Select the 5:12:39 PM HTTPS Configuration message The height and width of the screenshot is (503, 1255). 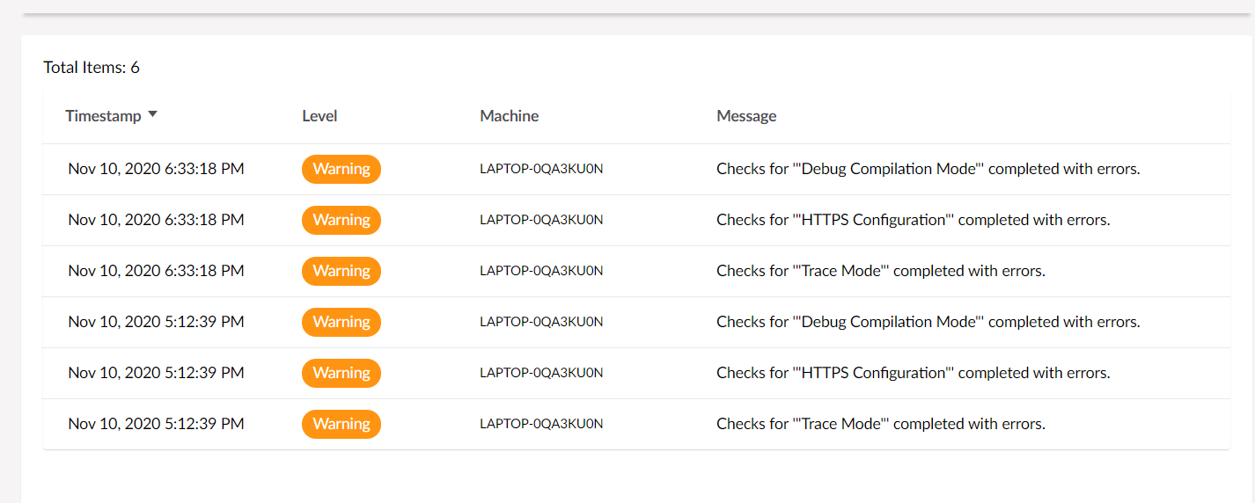(x=913, y=373)
